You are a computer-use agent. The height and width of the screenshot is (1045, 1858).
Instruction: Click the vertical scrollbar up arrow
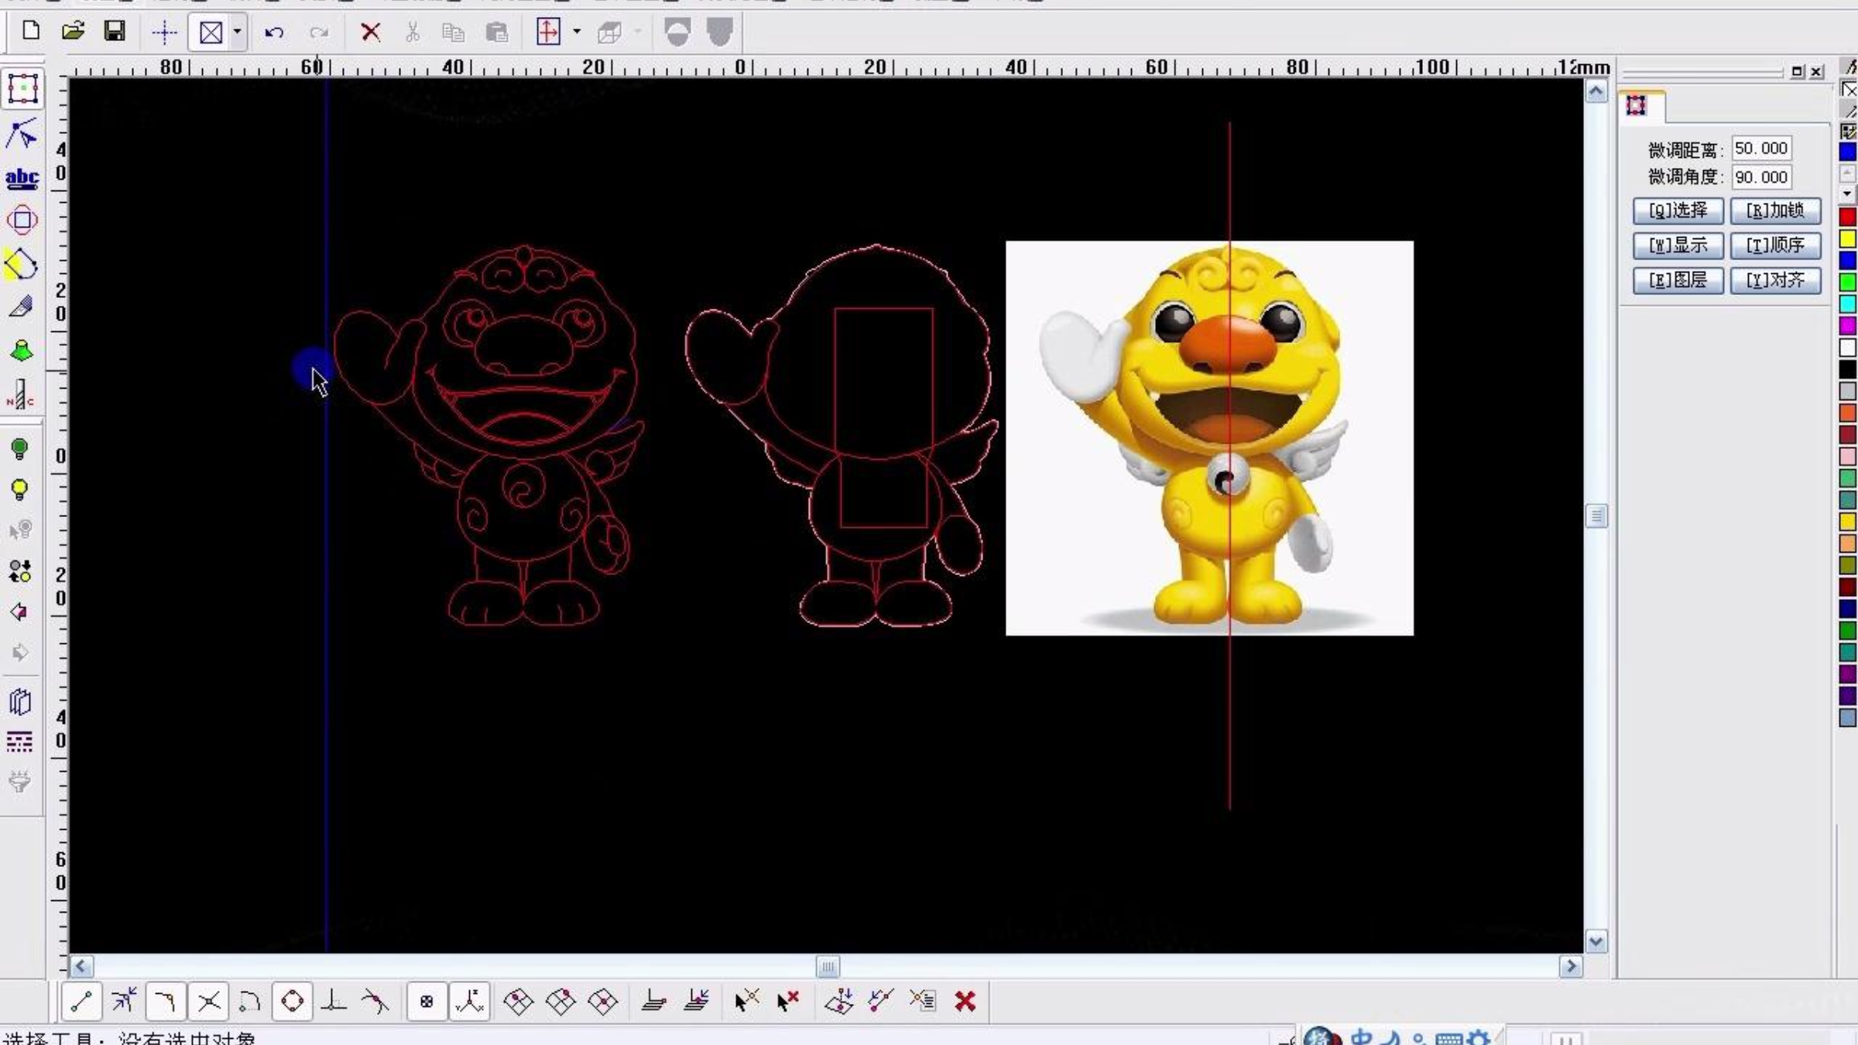[1596, 92]
